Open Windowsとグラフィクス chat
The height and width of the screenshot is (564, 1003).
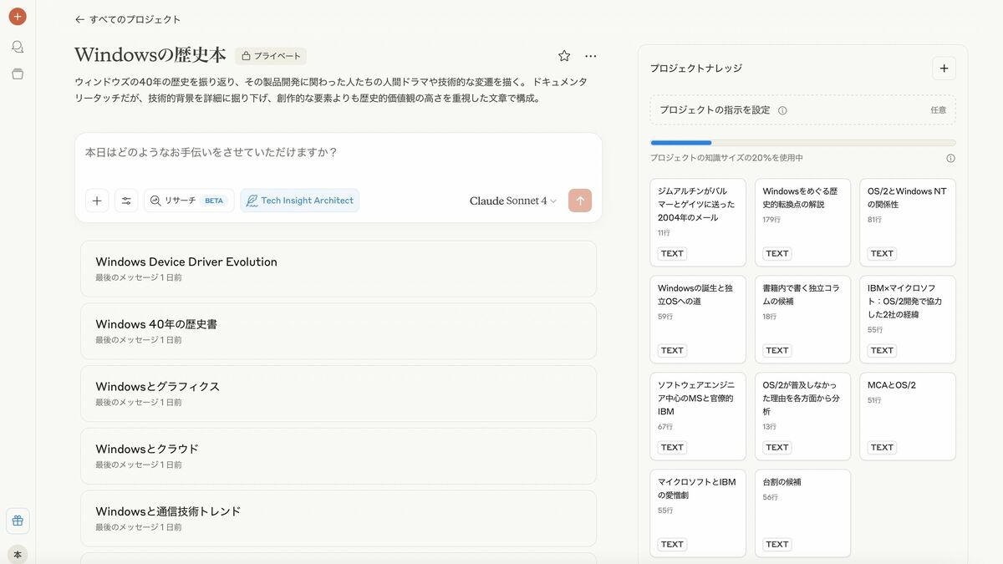pyautogui.click(x=339, y=394)
